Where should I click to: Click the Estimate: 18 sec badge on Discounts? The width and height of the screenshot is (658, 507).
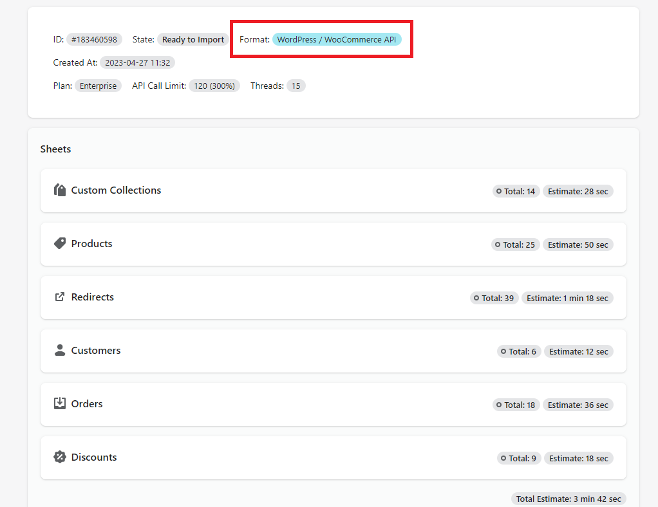579,458
